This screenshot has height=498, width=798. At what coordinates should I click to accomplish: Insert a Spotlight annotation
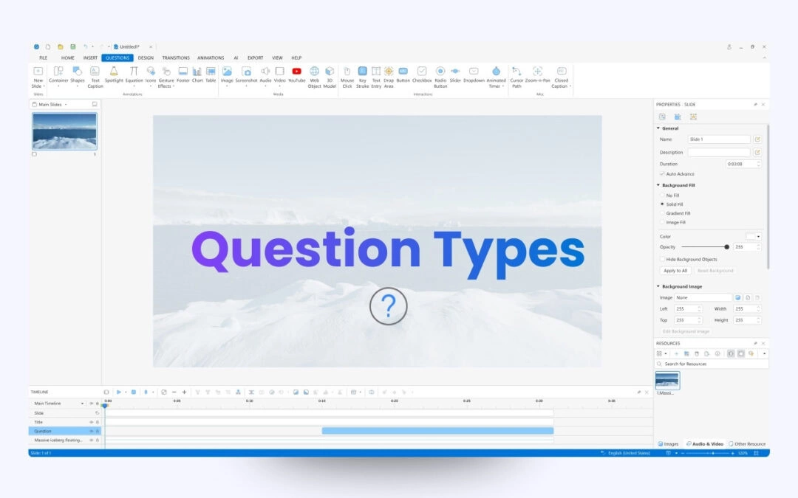click(114, 75)
